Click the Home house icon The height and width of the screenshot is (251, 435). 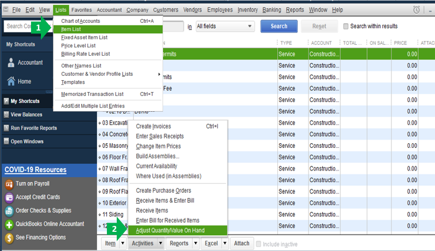(11, 81)
